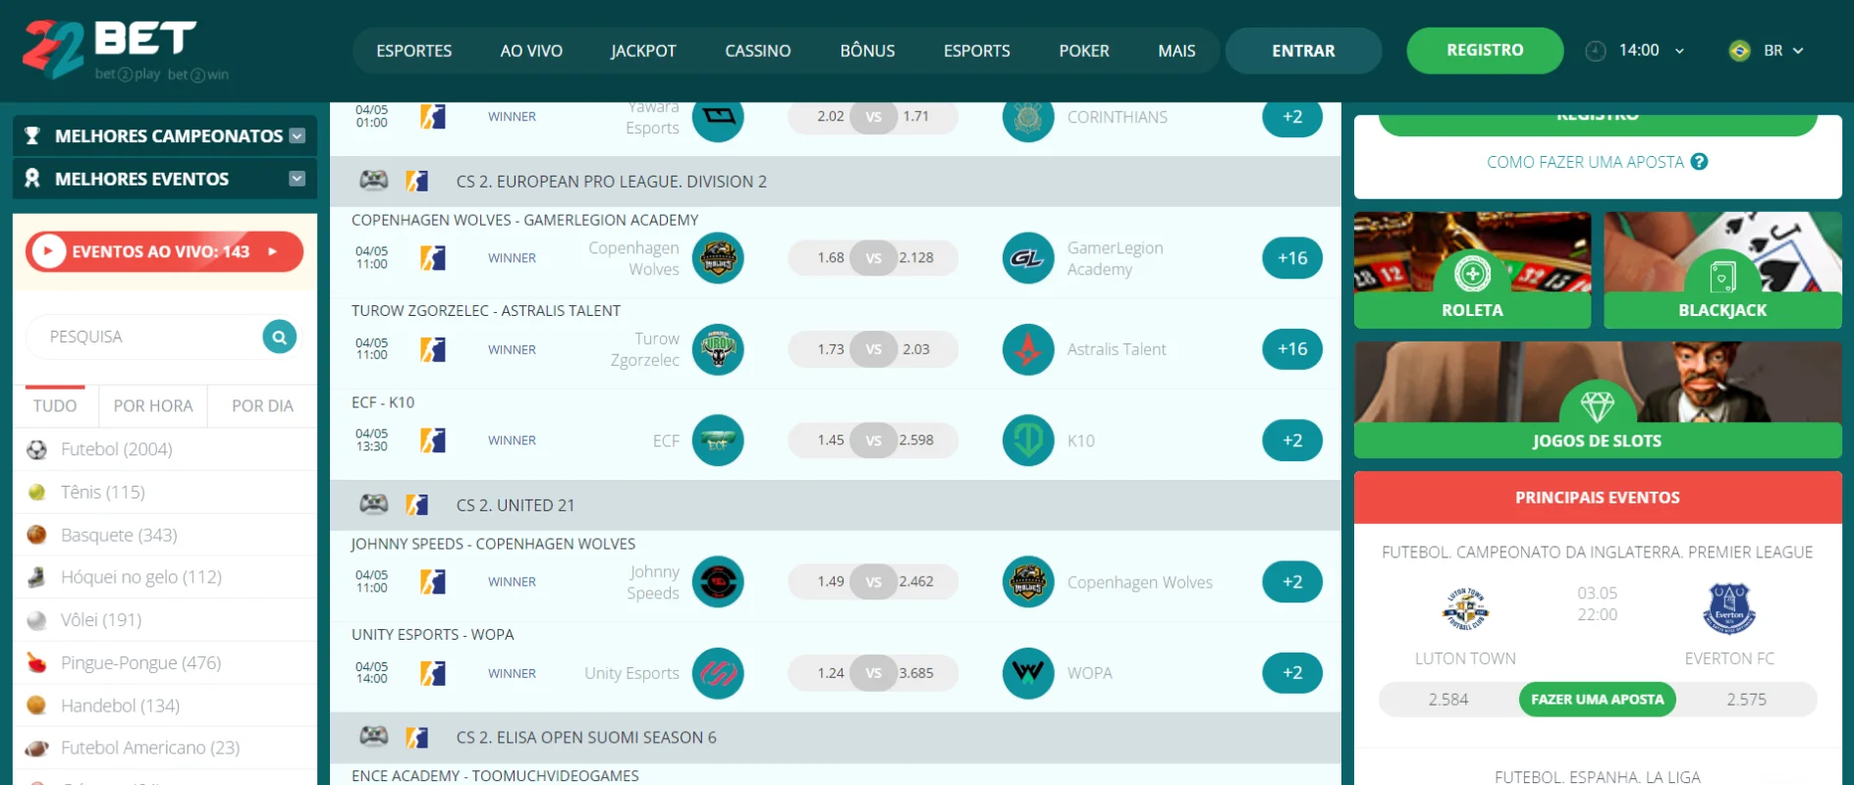Open the Roleta casino thumbnail

pyautogui.click(x=1472, y=270)
